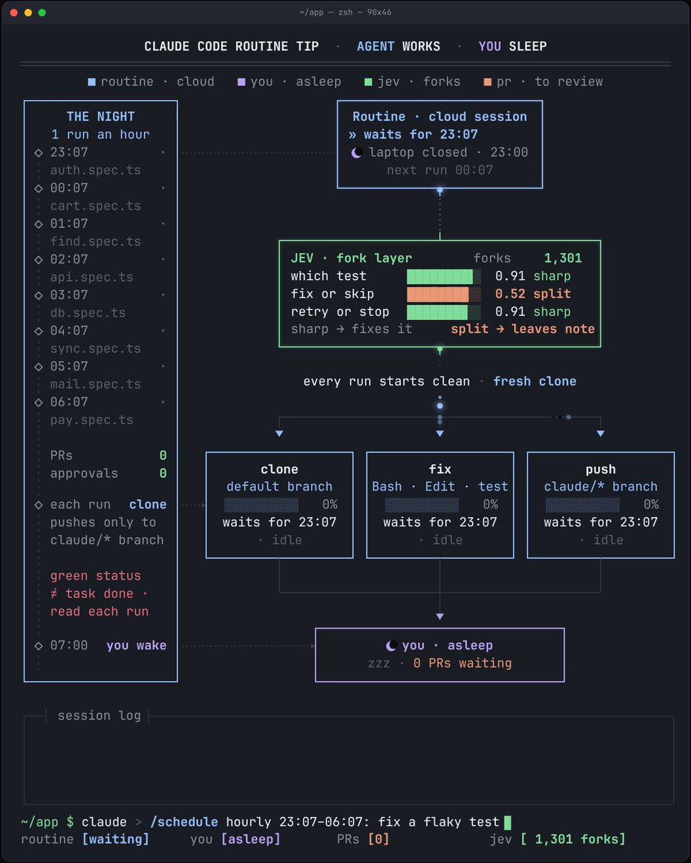Click the moon icon beside laptop closed

(356, 152)
